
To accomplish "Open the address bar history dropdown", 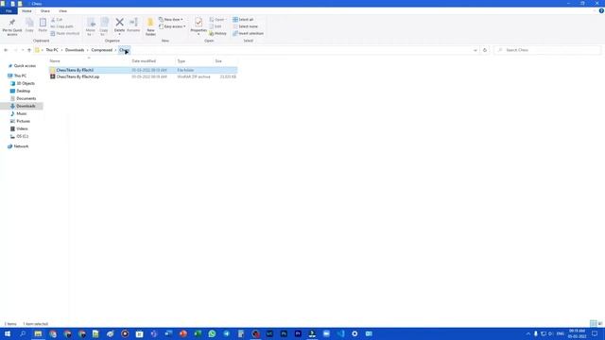I will tap(475, 50).
